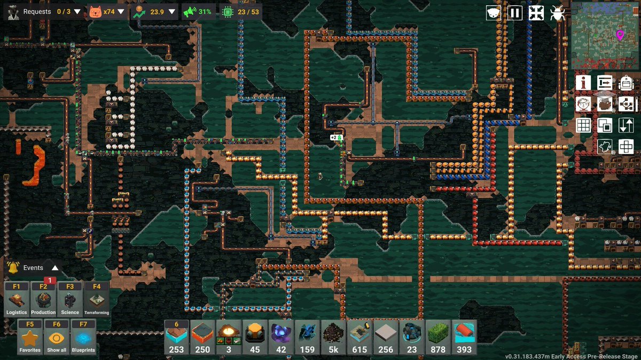
Task: Click the export arrow panel icon
Action: point(605,83)
